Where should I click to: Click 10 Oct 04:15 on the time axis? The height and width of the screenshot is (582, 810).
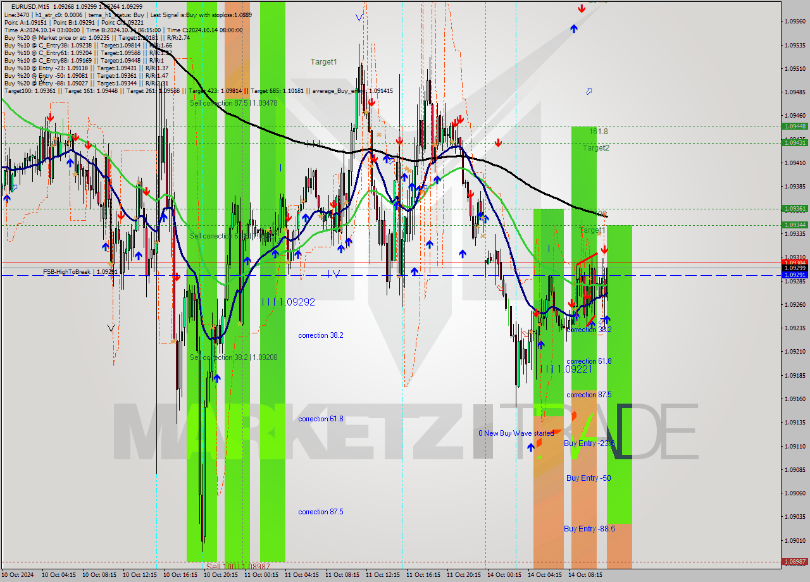[59, 576]
